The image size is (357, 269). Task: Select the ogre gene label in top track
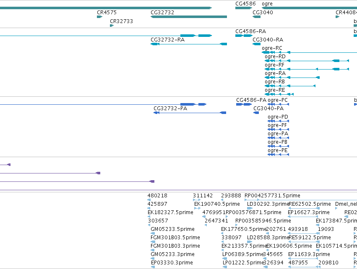point(267,4)
